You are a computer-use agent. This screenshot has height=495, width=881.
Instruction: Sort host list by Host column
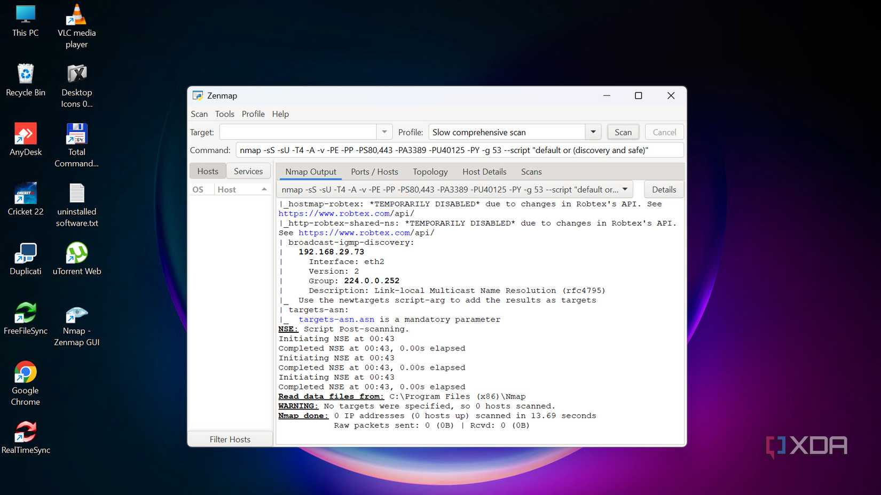coord(242,189)
